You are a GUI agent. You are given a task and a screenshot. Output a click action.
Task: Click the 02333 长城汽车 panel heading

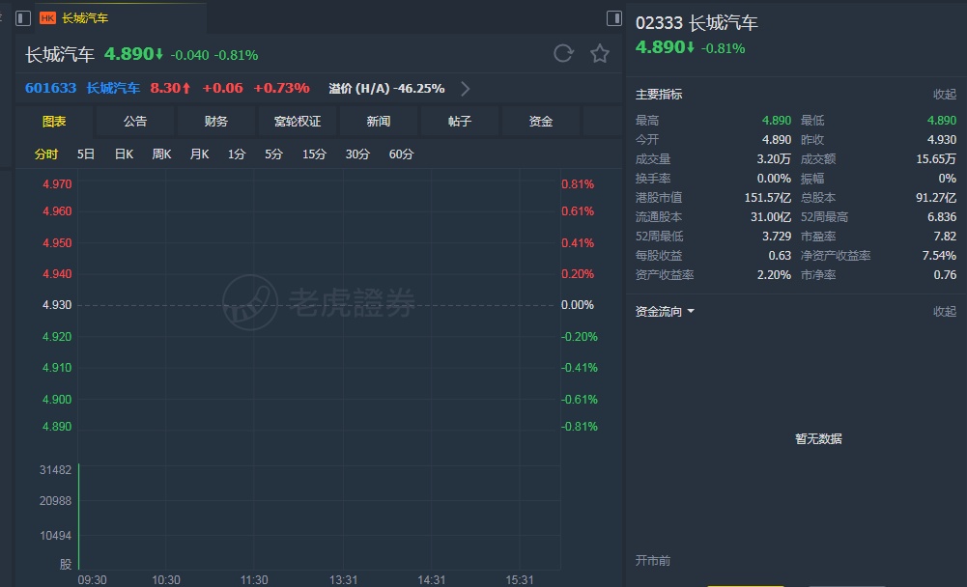click(697, 23)
